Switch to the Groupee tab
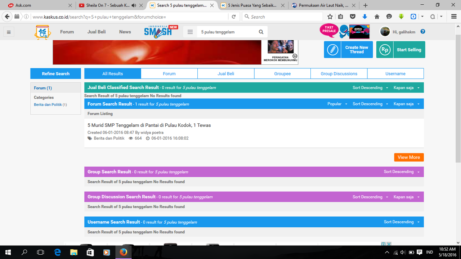 click(282, 73)
